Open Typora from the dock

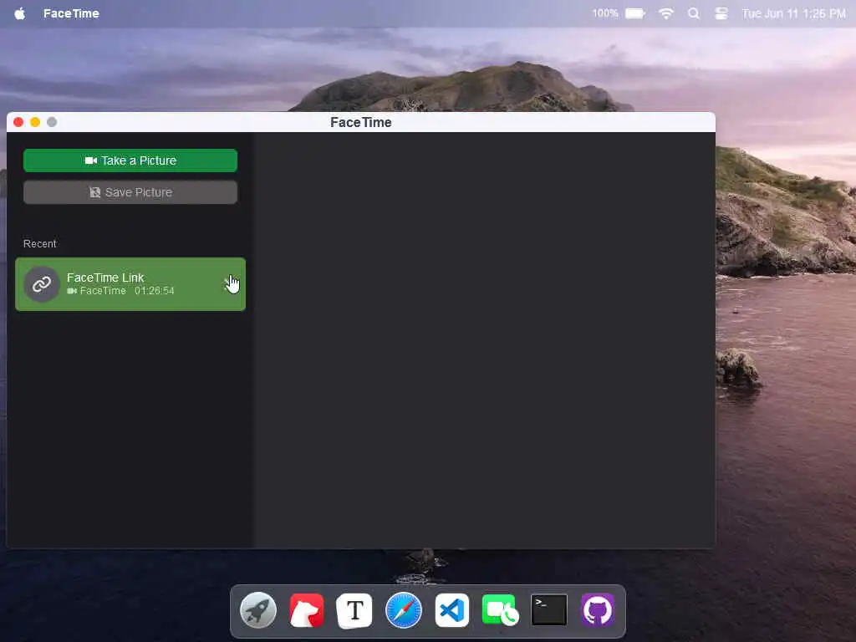[x=354, y=609]
